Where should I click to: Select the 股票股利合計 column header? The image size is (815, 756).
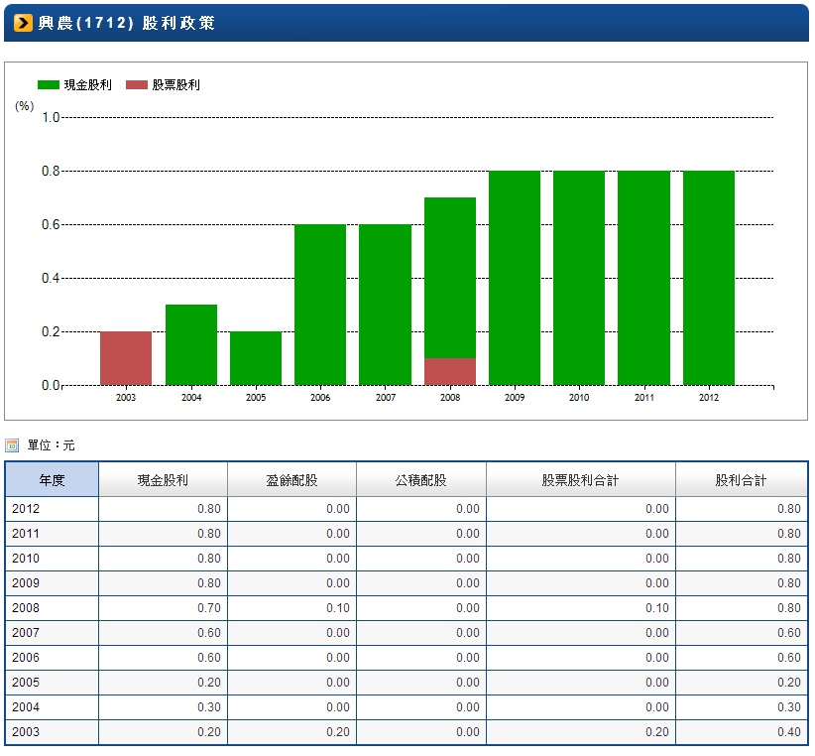pyautogui.click(x=581, y=479)
